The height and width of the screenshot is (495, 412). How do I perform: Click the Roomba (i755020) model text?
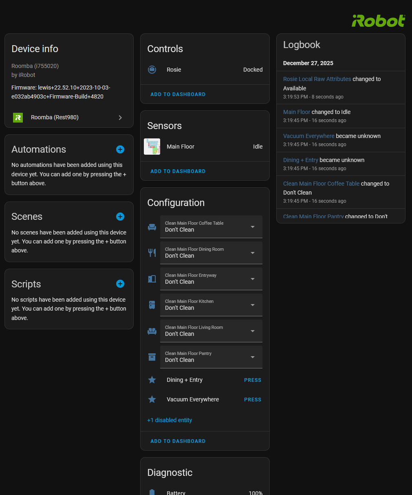click(35, 66)
